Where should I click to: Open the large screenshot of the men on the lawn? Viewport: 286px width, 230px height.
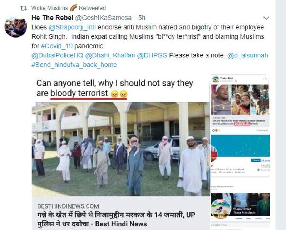pos(121,149)
